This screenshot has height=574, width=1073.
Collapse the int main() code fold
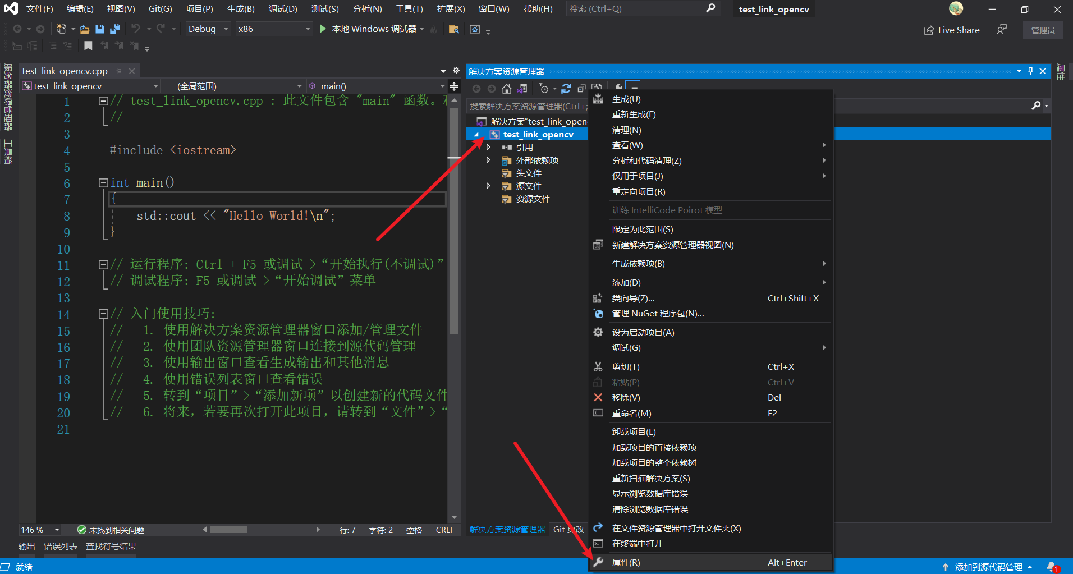click(x=103, y=183)
